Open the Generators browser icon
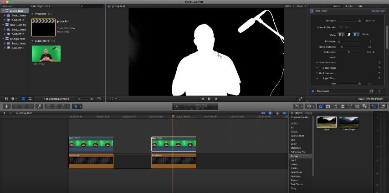The width and height of the screenshot is (389, 193). click(x=357, y=107)
